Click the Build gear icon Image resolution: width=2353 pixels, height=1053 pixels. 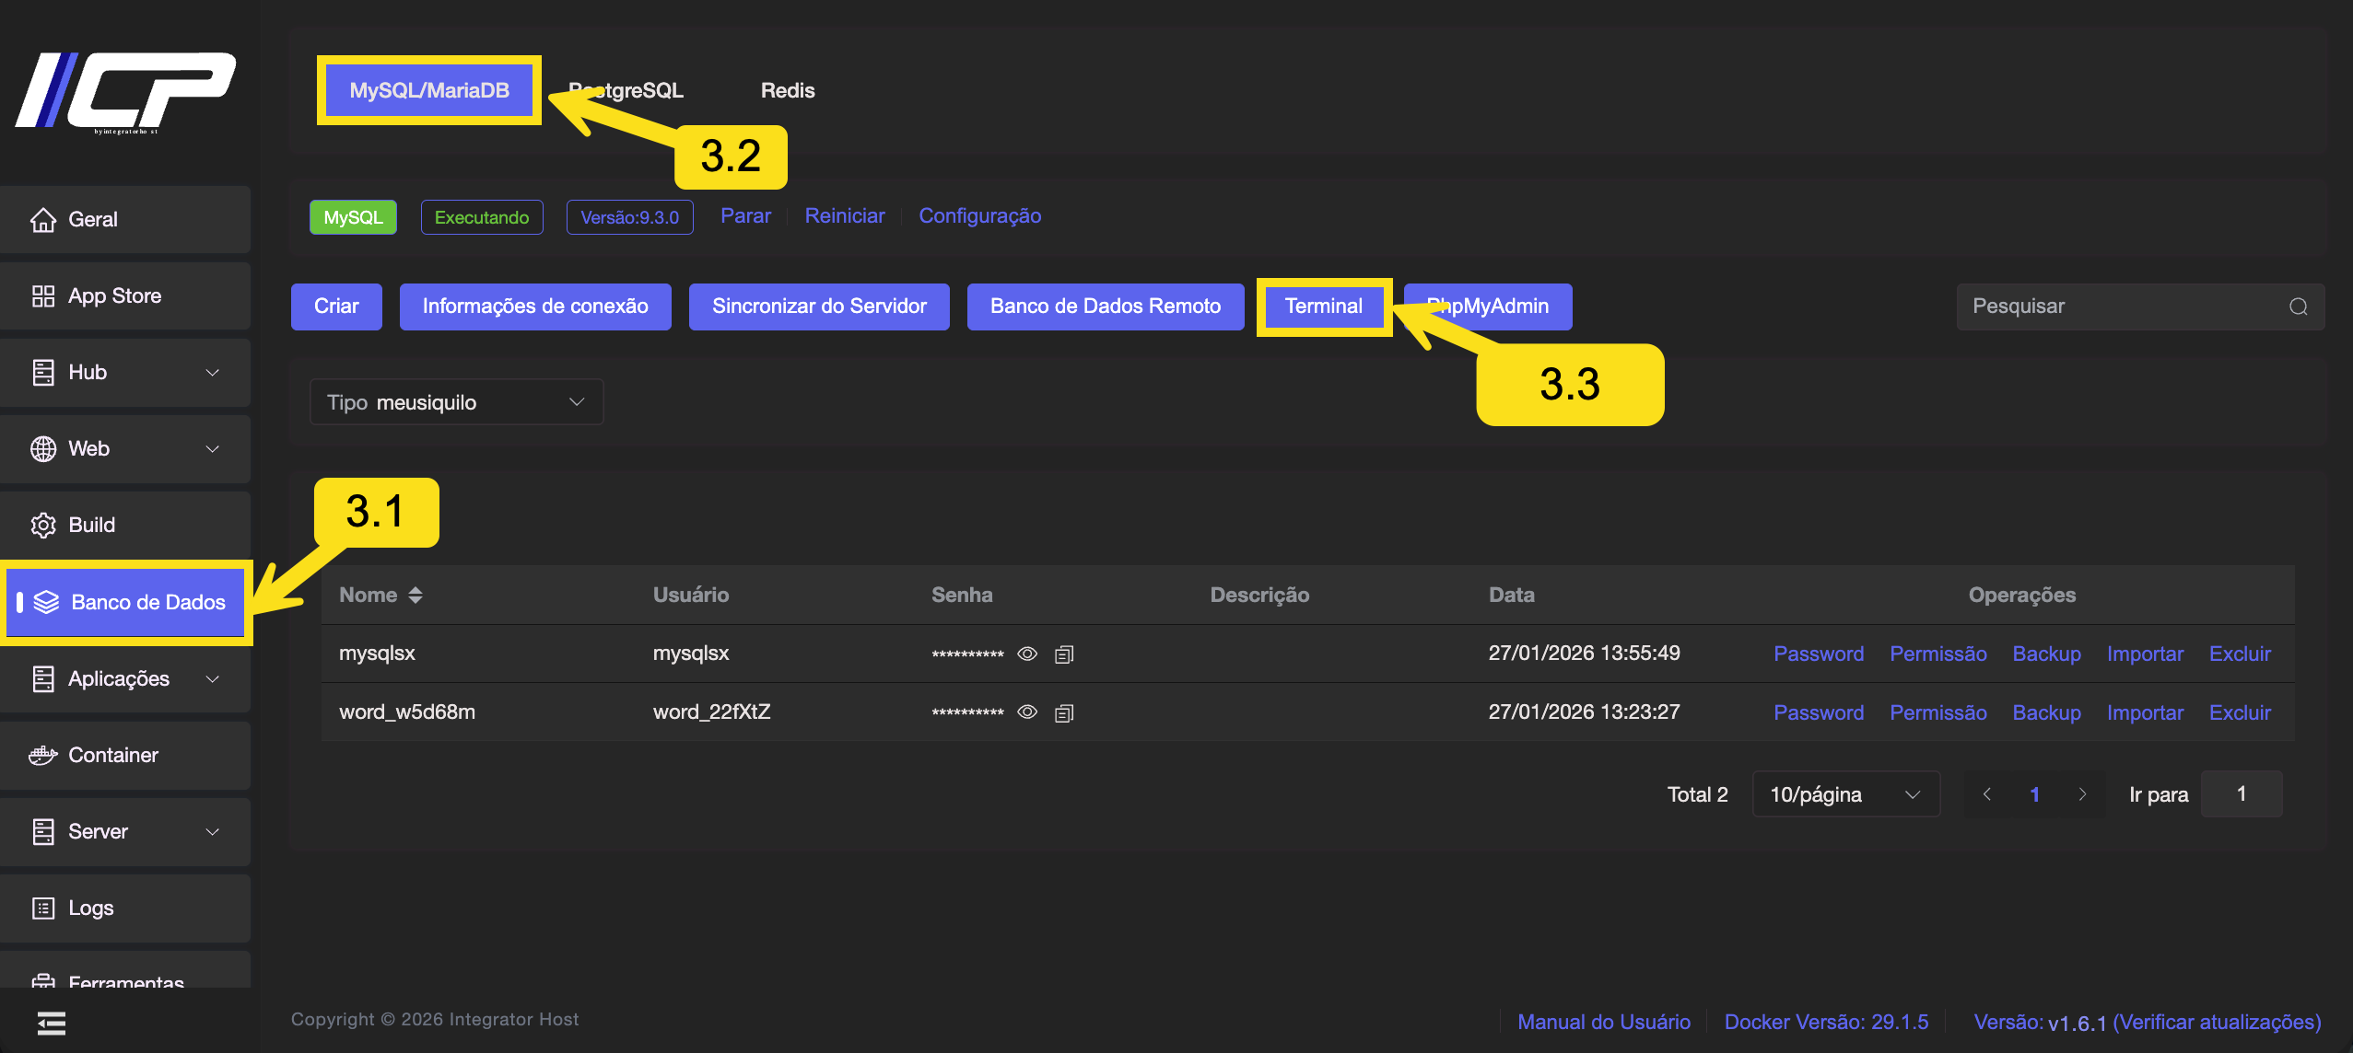(x=43, y=526)
